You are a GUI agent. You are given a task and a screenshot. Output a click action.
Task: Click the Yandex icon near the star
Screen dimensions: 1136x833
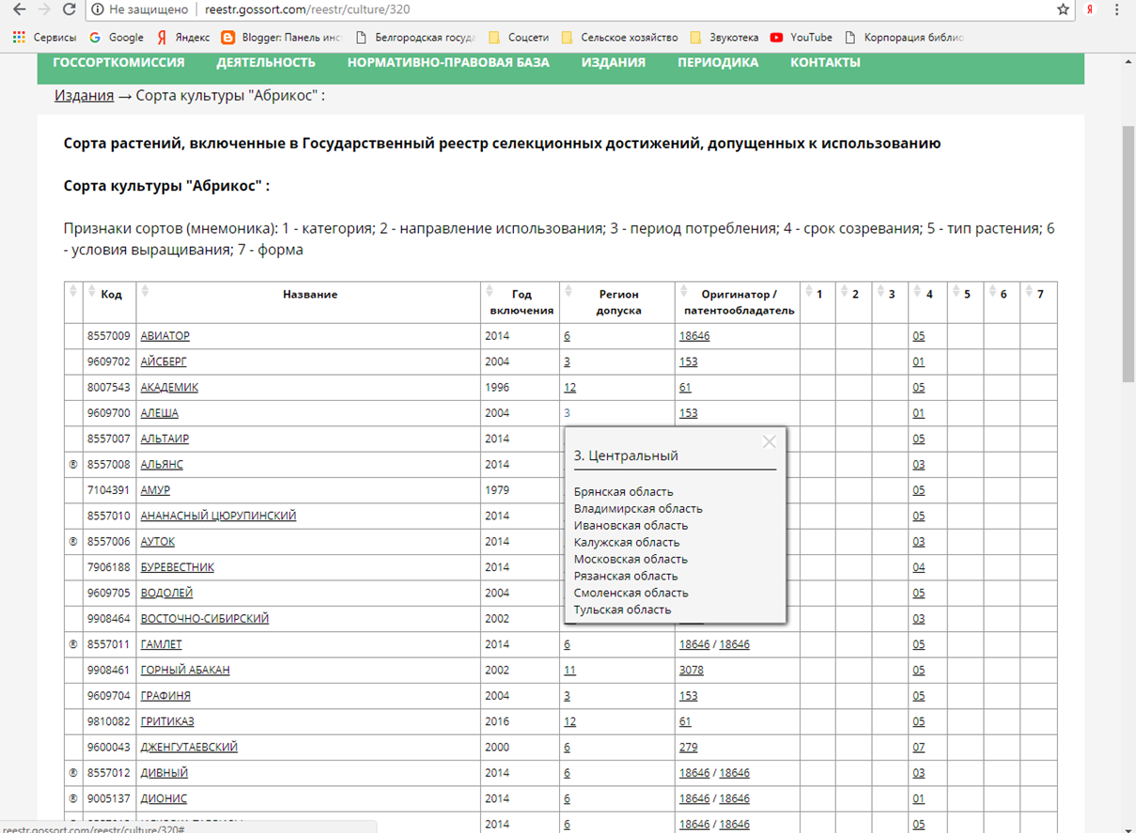(1090, 10)
